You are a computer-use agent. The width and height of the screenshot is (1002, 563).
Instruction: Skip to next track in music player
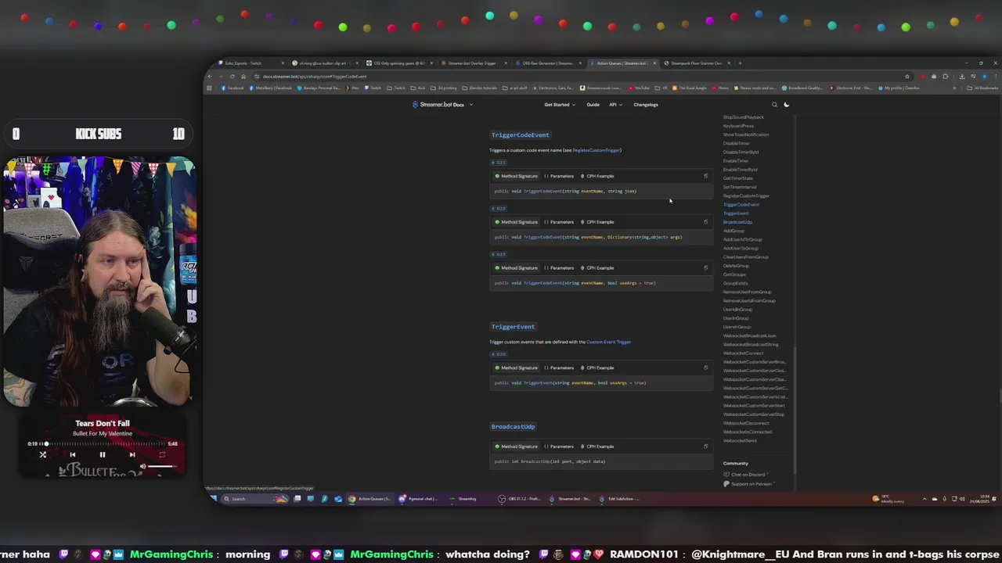click(x=132, y=454)
